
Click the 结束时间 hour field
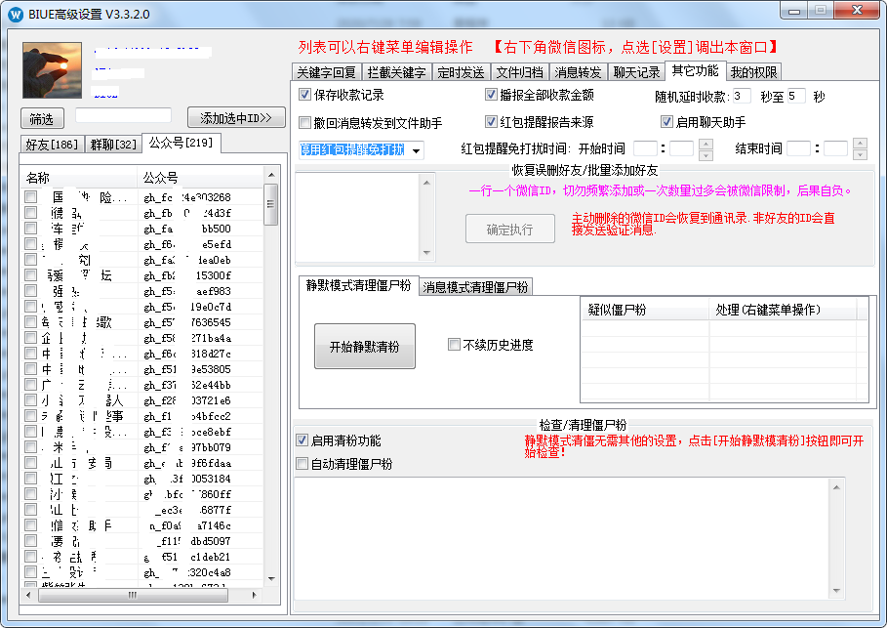click(799, 148)
